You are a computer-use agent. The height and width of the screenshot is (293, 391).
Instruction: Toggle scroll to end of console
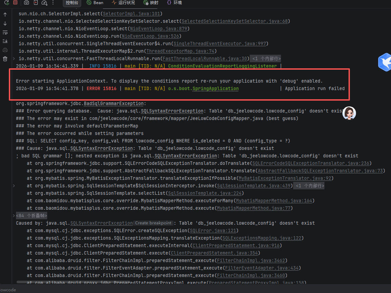coord(5,41)
